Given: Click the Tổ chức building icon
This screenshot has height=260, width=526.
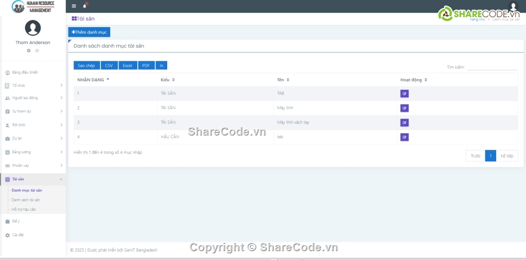Looking at the screenshot, I should pyautogui.click(x=7, y=86).
